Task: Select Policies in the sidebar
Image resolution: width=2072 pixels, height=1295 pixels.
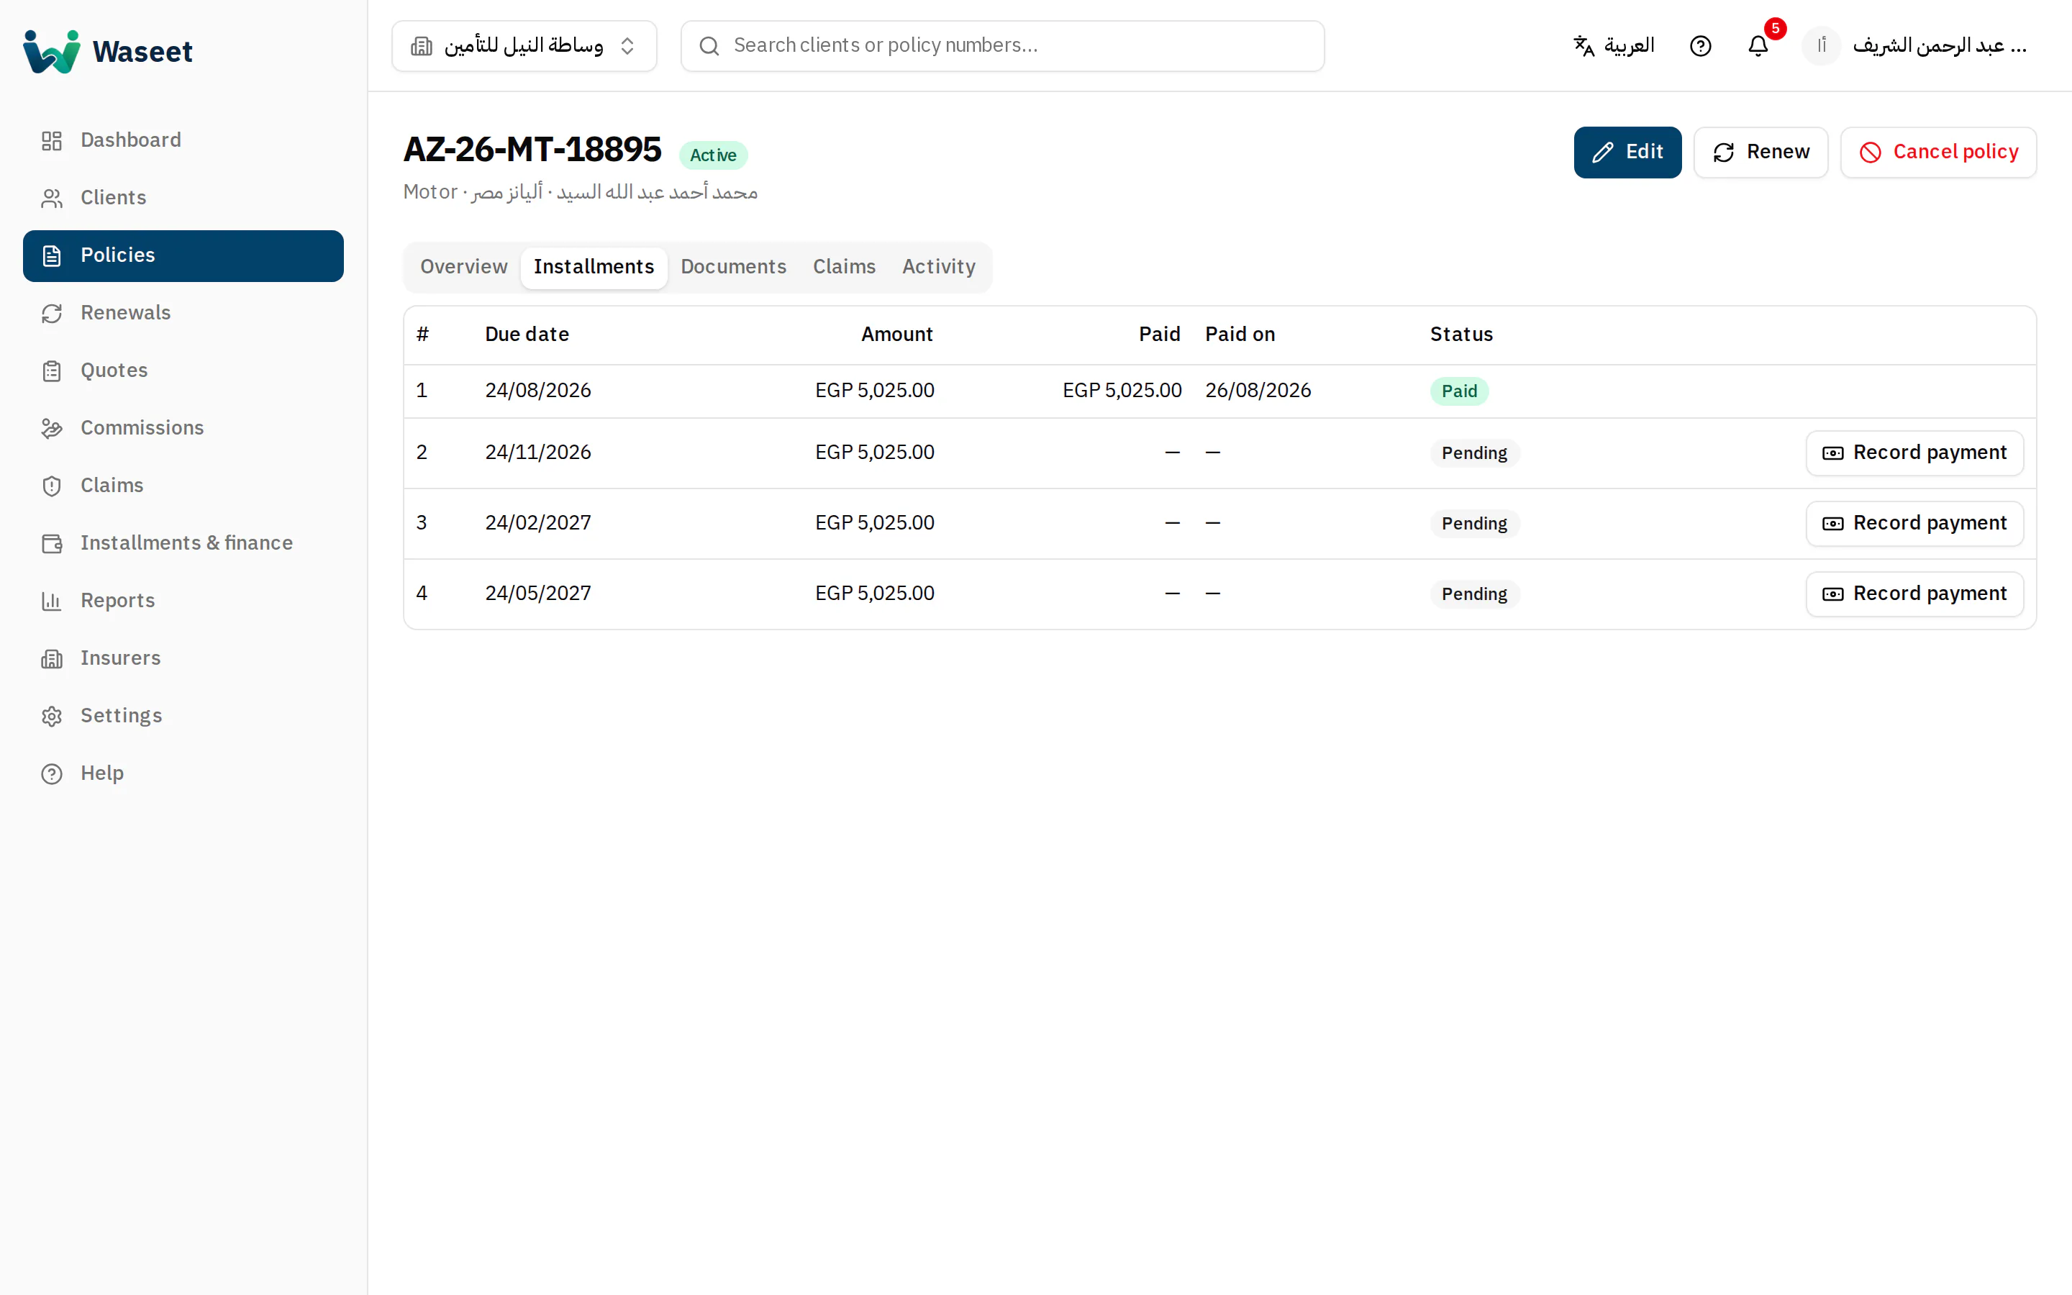Action: [183, 255]
